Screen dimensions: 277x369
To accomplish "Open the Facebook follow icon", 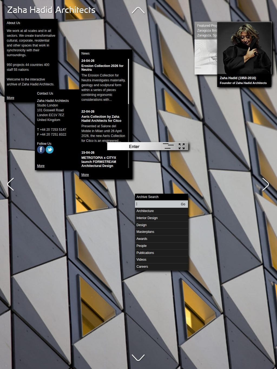I will coord(41,150).
